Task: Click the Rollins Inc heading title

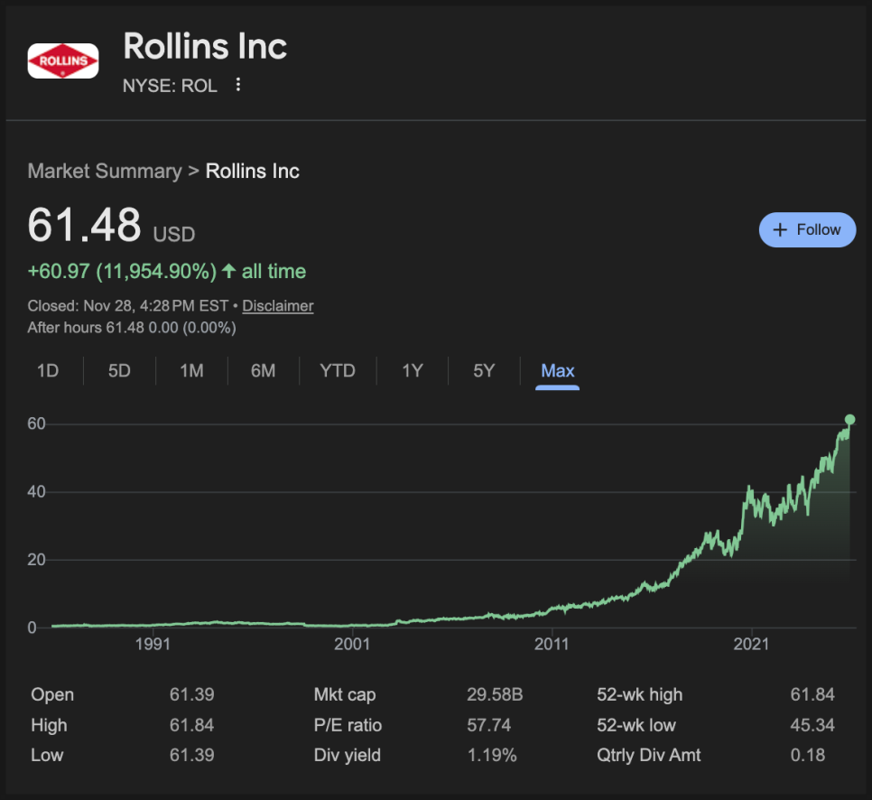Action: pos(205,46)
